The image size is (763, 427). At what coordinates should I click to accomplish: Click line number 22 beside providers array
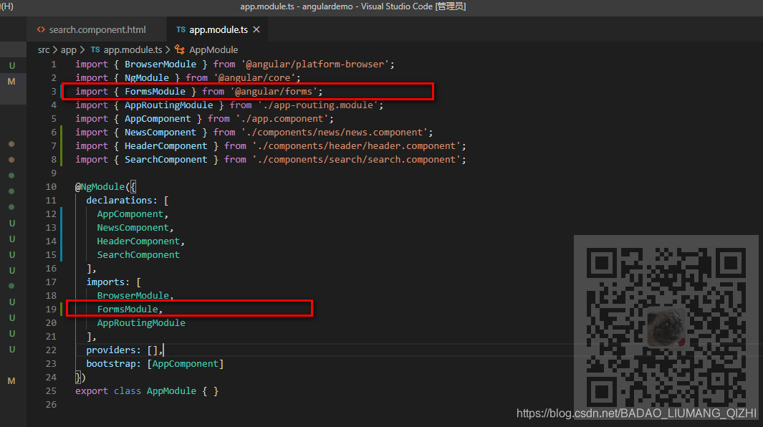pyautogui.click(x=50, y=350)
